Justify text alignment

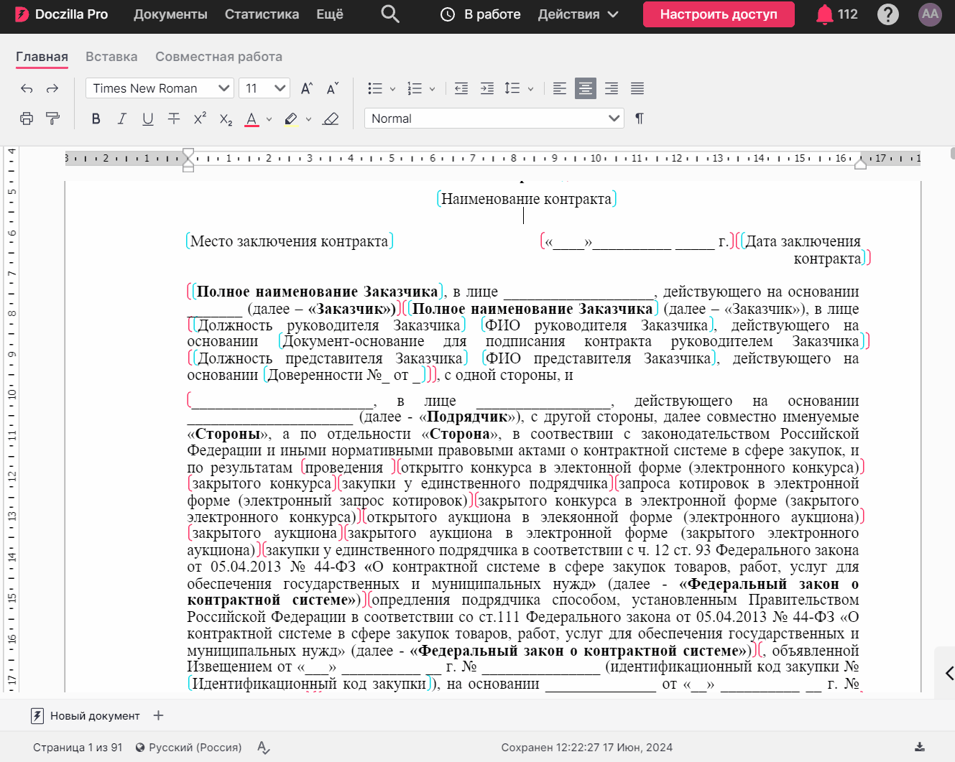(x=637, y=88)
